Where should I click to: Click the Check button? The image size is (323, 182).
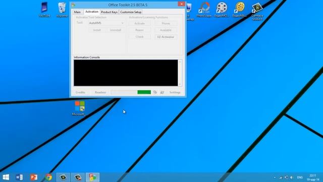tap(139, 37)
